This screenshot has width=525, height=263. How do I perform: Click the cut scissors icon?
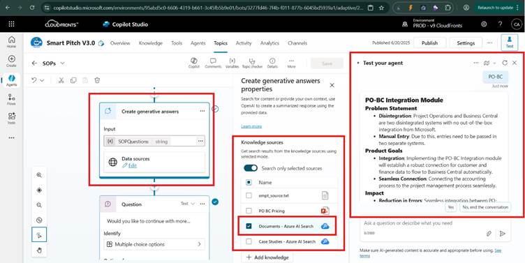pos(61,80)
